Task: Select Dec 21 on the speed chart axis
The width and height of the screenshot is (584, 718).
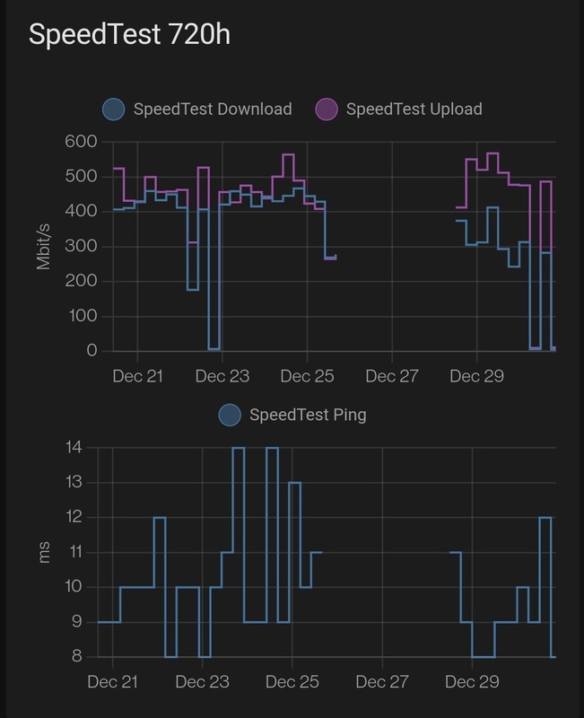Action: (137, 376)
